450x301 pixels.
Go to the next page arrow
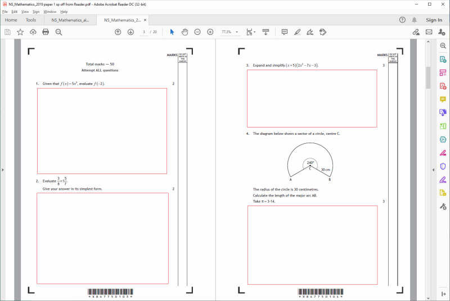click(130, 32)
